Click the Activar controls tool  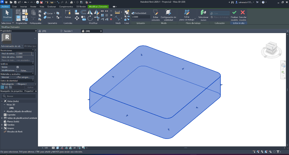pos(68,14)
